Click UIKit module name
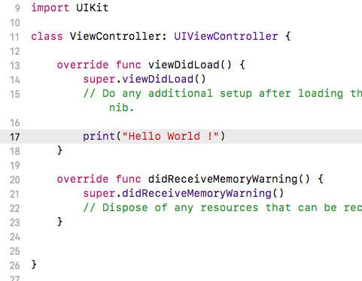Image resolution: width=362 pixels, height=281 pixels. pos(92,8)
